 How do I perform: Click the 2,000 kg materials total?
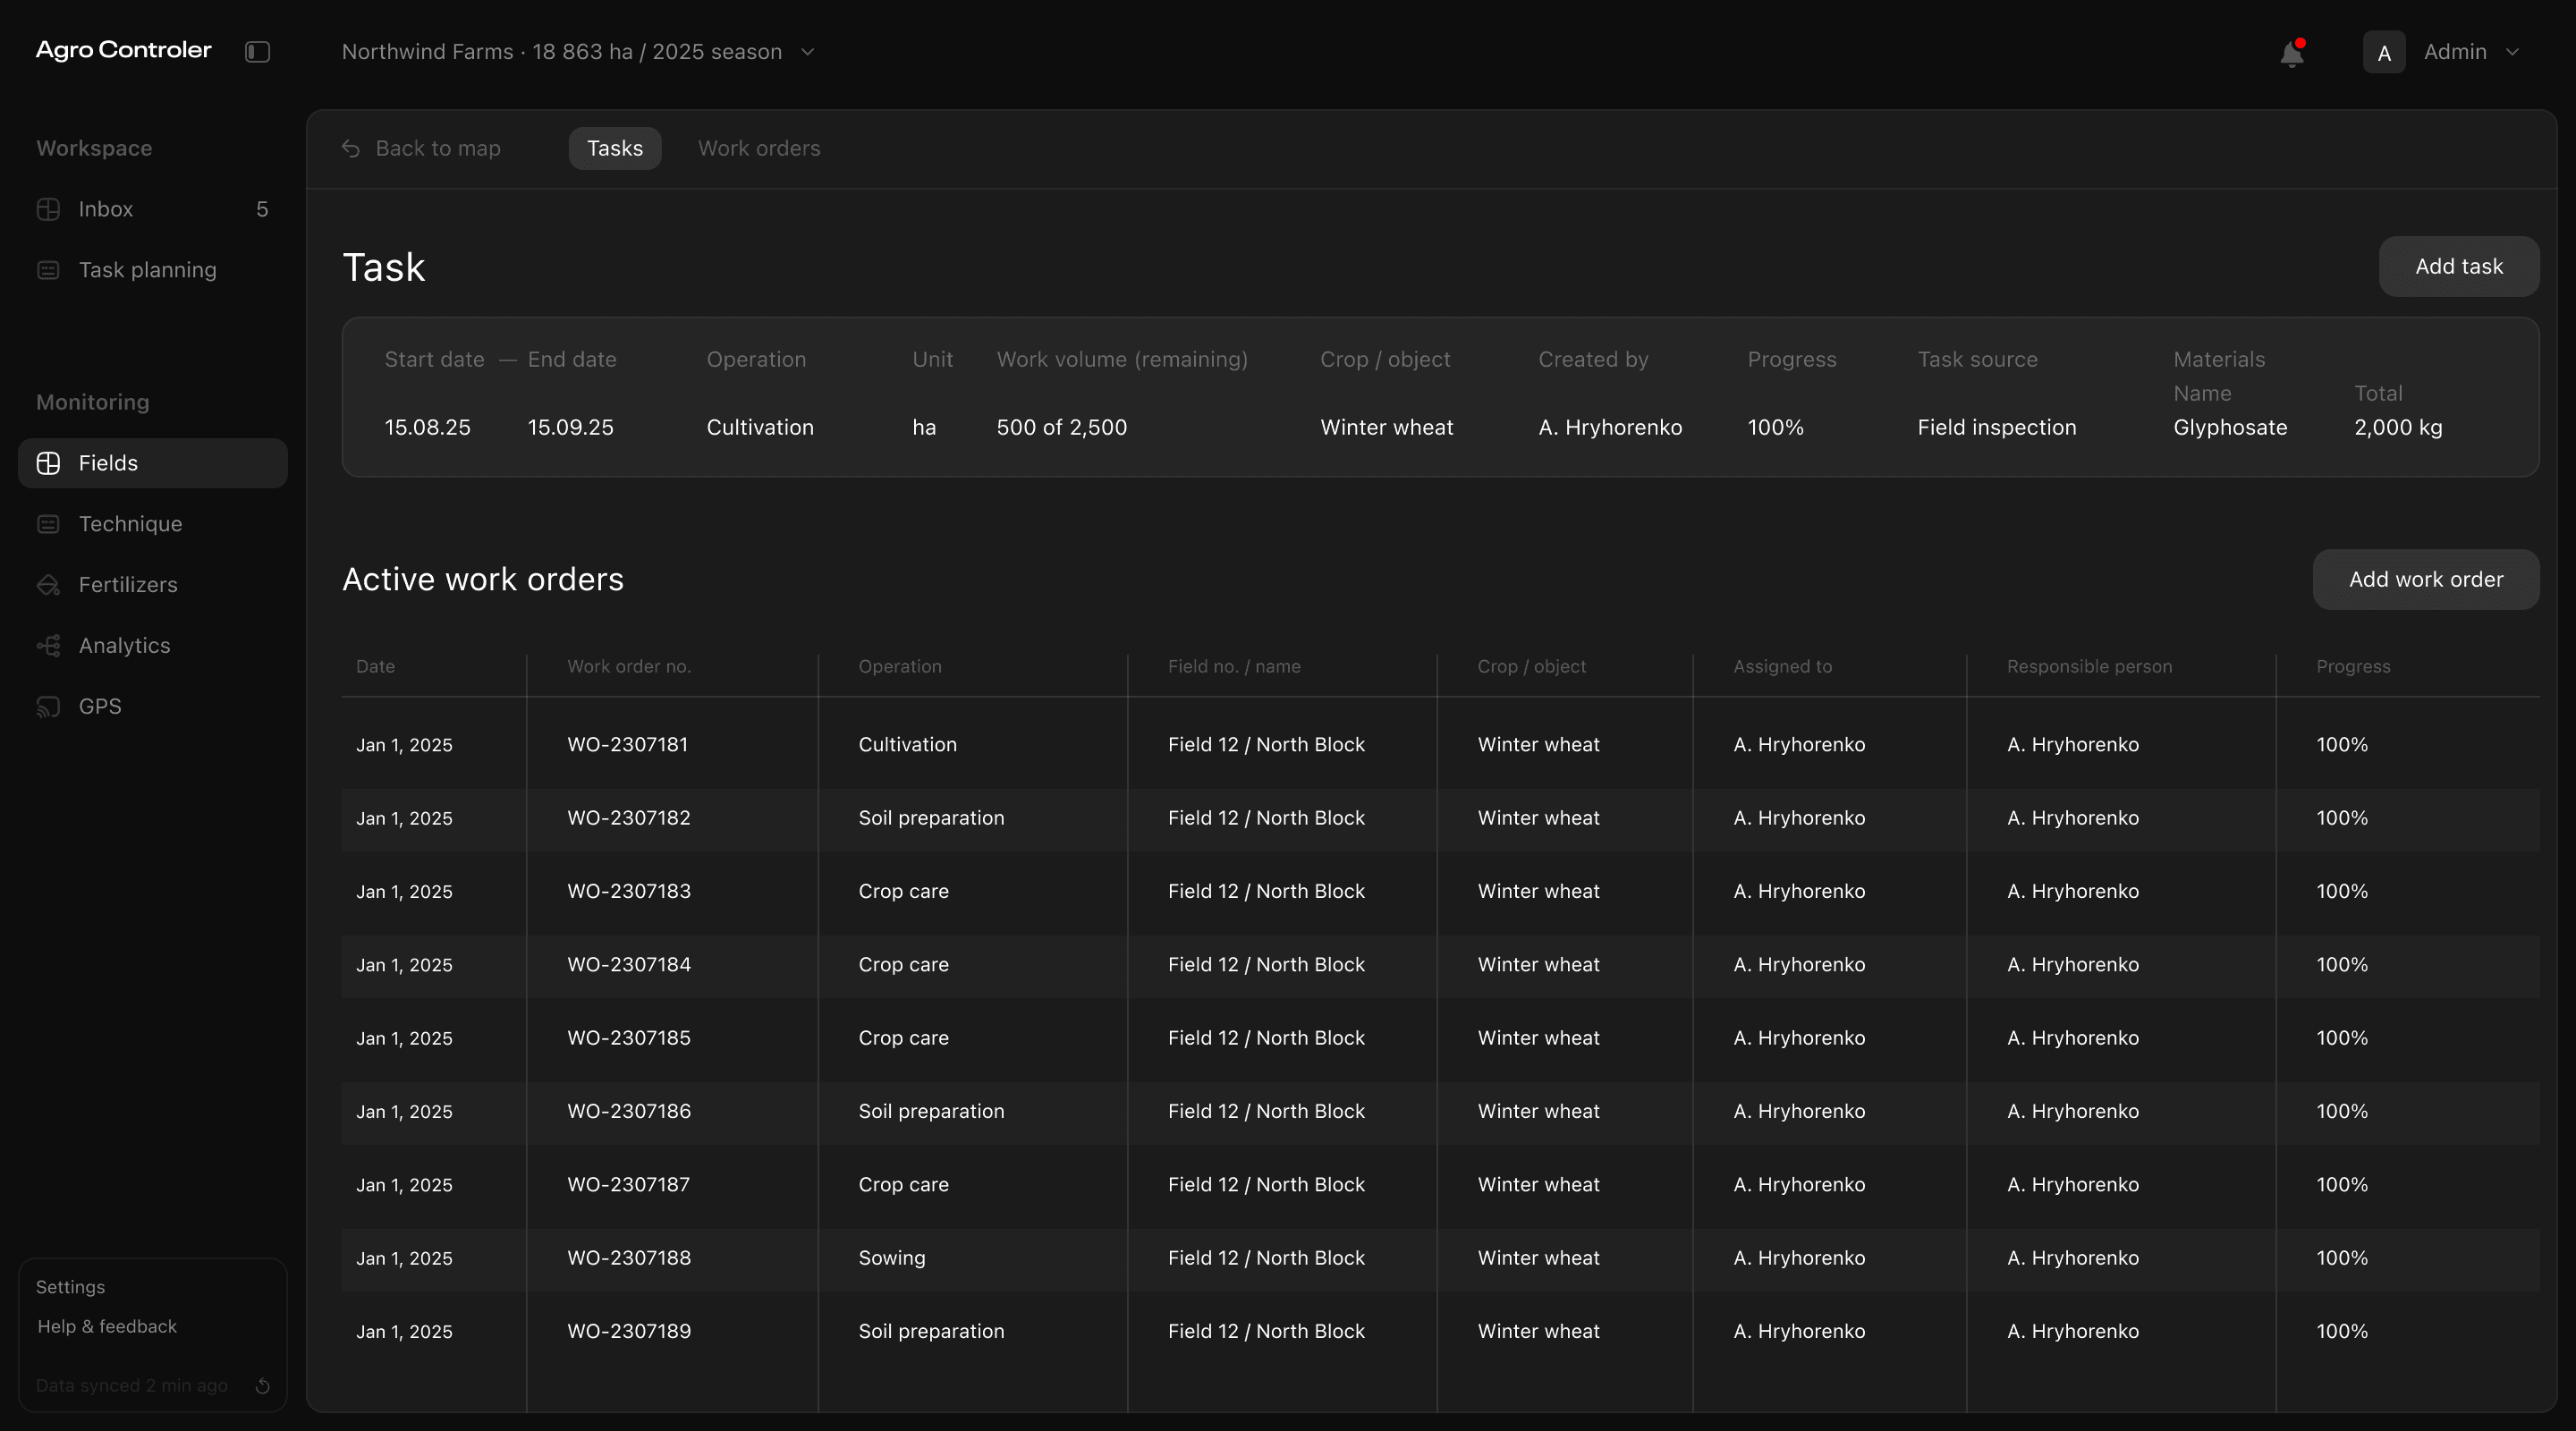[2398, 427]
